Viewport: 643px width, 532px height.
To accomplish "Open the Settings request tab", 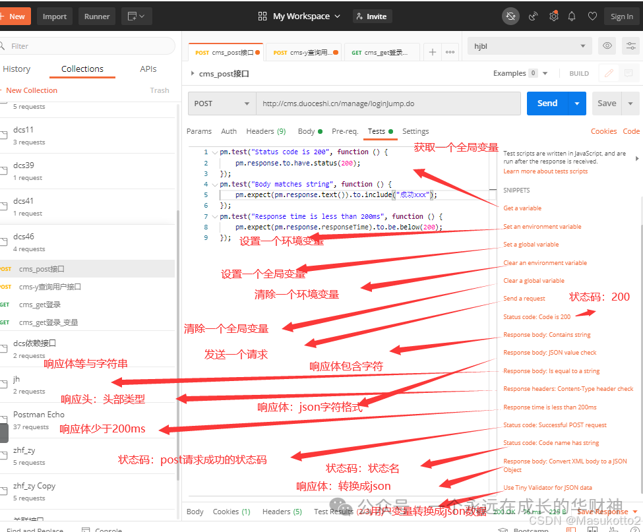I will click(x=415, y=131).
